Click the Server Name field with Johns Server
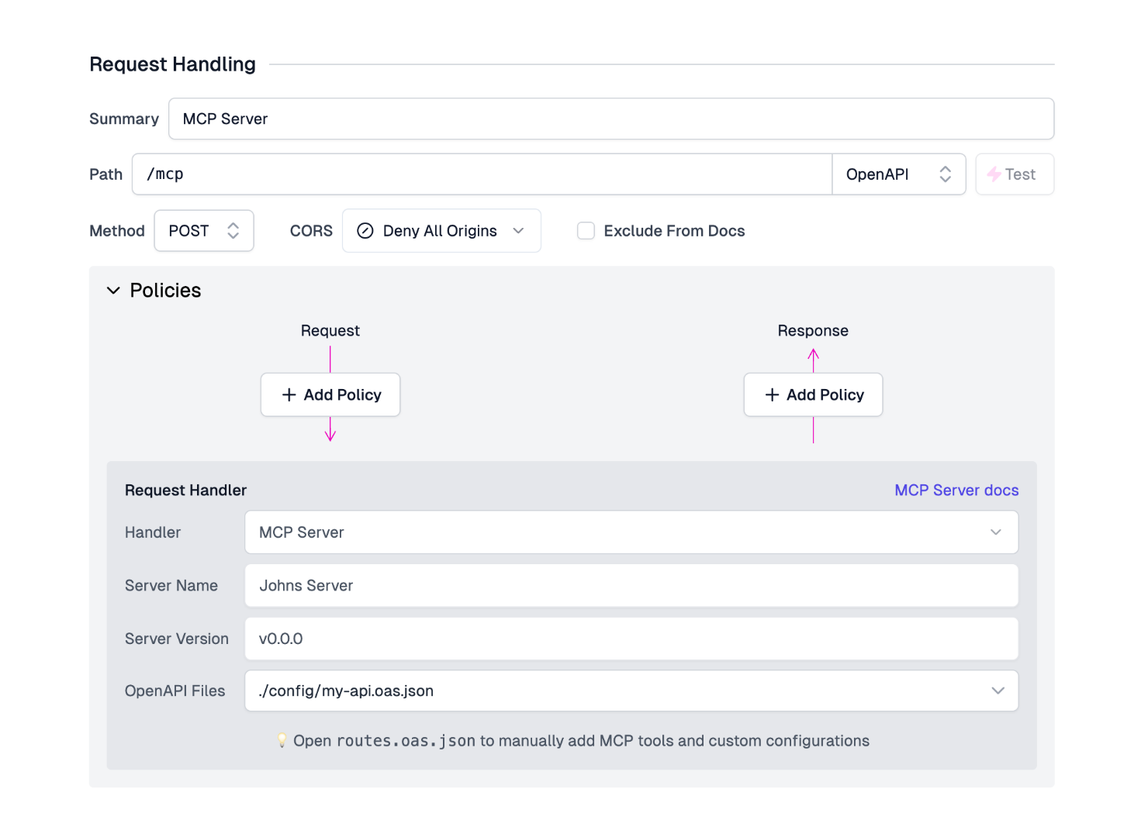Image resolution: width=1148 pixels, height=837 pixels. [x=631, y=585]
